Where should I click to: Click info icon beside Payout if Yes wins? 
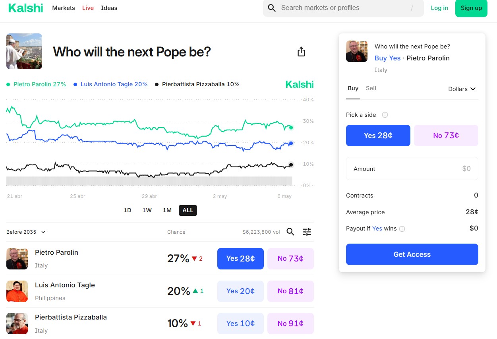tap(402, 229)
